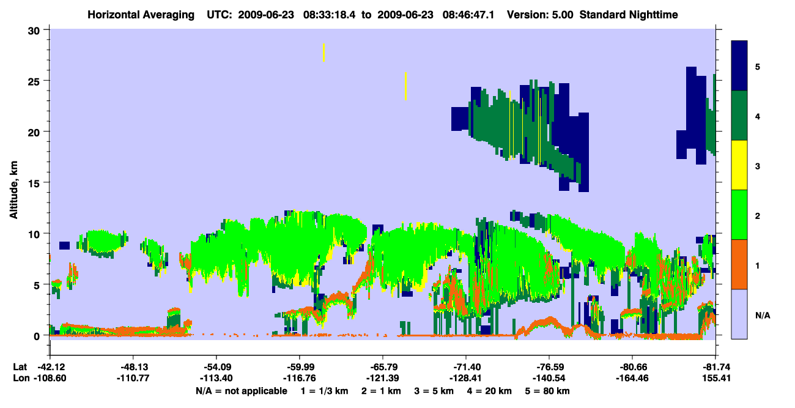Click the dark green colorbar segment labeled 4
This screenshot has width=795, height=408.
click(739, 116)
